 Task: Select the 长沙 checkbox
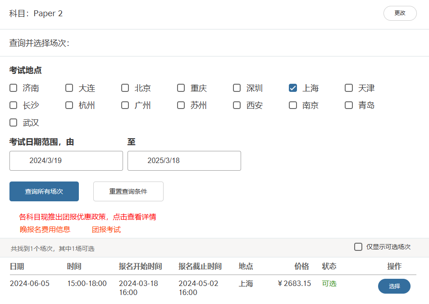pos(14,105)
